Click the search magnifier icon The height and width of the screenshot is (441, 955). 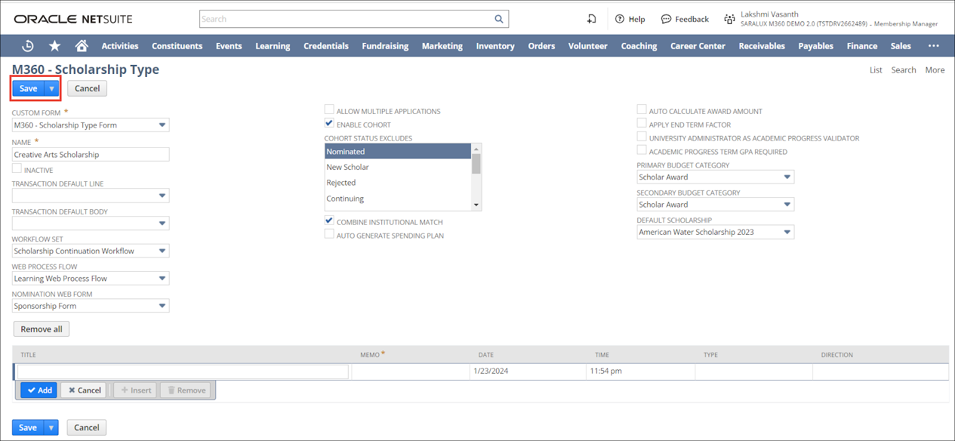499,19
